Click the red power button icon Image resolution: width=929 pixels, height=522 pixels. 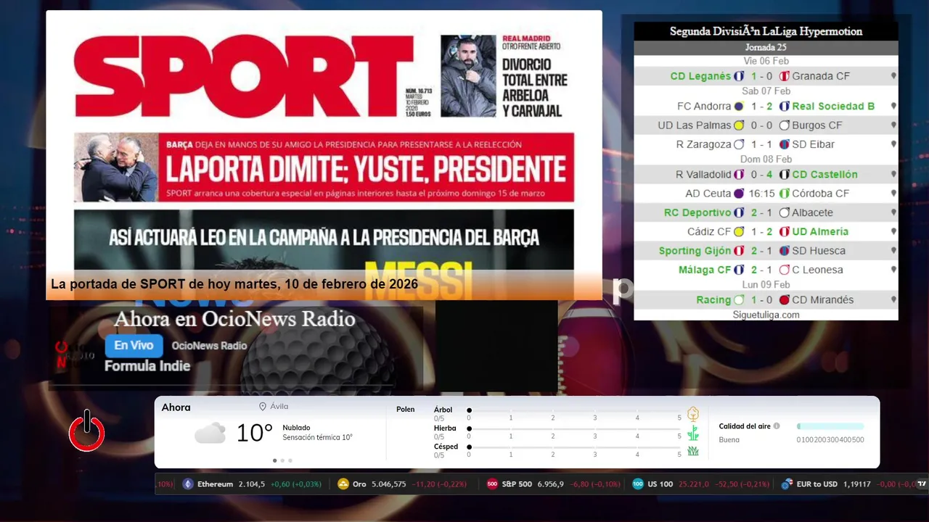pyautogui.click(x=87, y=431)
